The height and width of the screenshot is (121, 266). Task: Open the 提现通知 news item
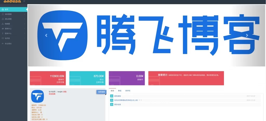coord(118,96)
